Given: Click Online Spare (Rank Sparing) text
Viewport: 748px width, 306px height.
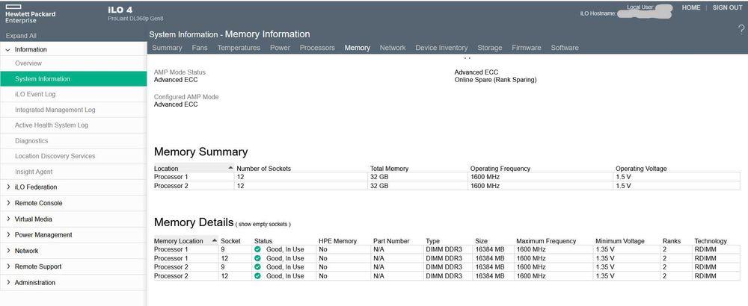Looking at the screenshot, I should tap(495, 80).
